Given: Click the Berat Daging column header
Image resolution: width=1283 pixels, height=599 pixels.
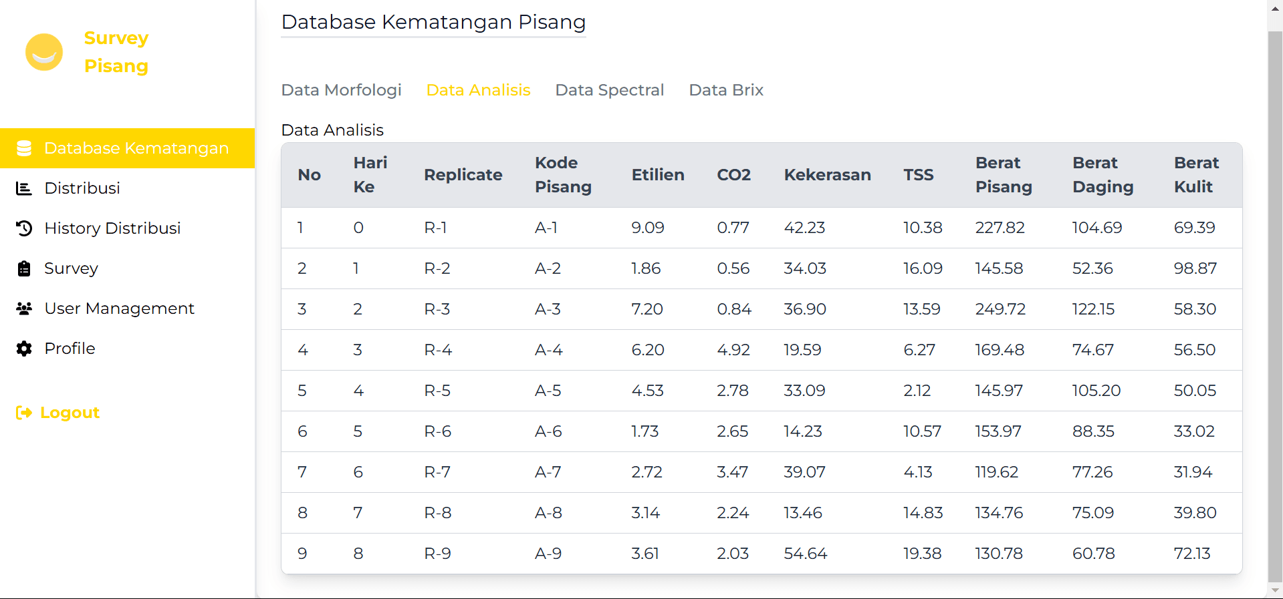Looking at the screenshot, I should point(1103,175).
